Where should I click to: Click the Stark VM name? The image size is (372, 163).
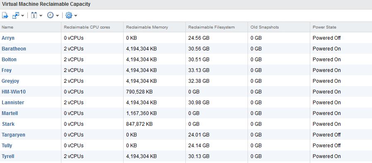click(x=8, y=124)
